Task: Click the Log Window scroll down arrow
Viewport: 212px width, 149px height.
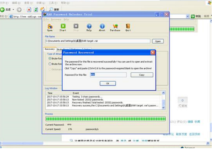Action: tap(163, 108)
